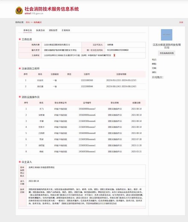The width and height of the screenshot is (188, 222).
Task: Click the fire service emblem logo
Action: click(x=19, y=11)
